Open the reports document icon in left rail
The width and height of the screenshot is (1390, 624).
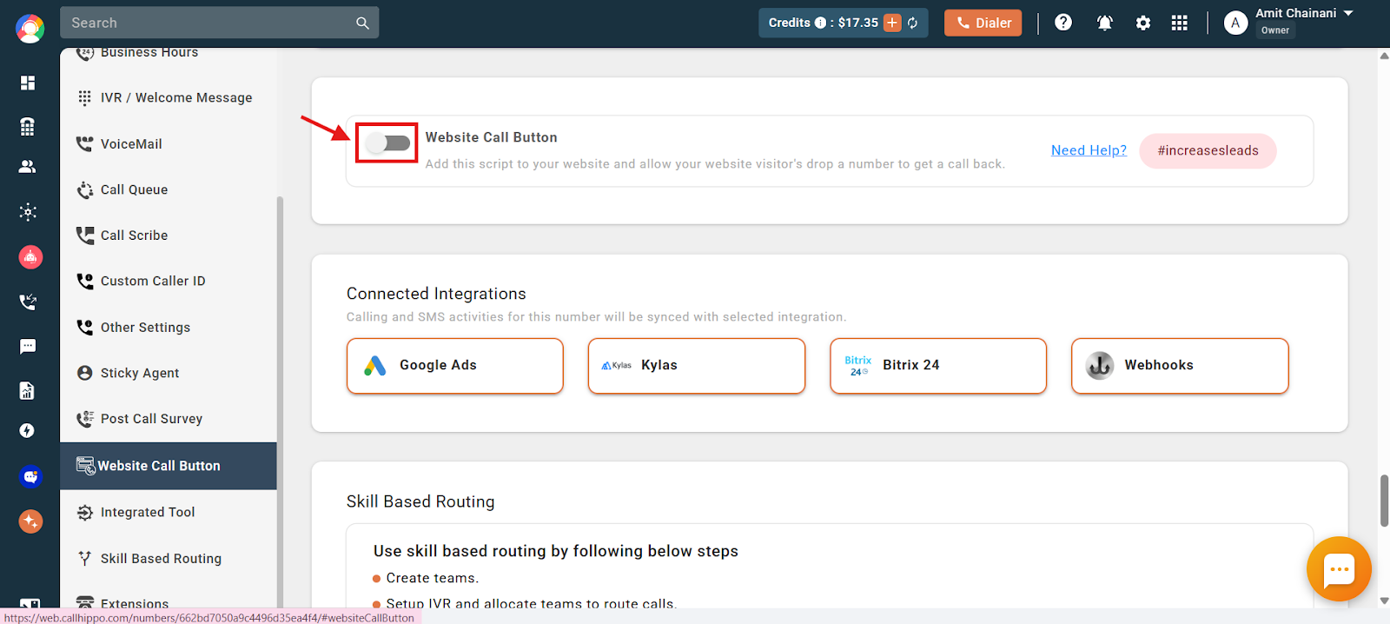[x=28, y=390]
